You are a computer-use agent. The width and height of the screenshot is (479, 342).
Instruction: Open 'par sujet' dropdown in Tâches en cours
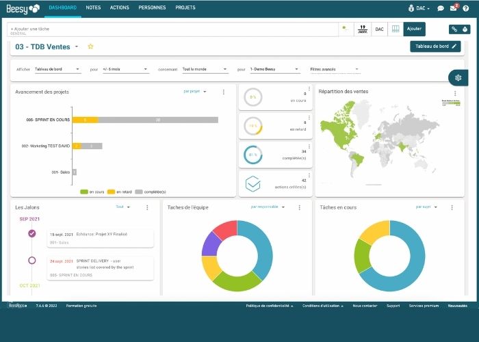point(426,207)
